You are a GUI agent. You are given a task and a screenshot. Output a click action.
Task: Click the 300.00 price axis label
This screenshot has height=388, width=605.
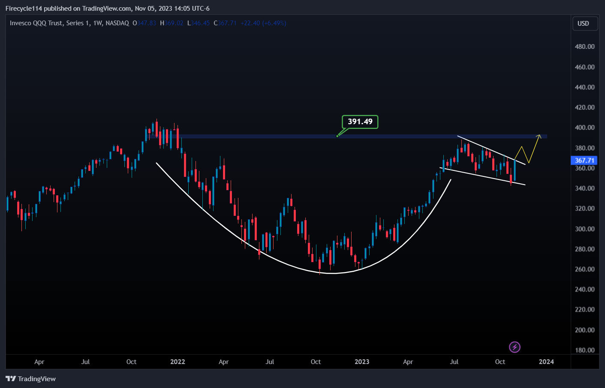584,229
